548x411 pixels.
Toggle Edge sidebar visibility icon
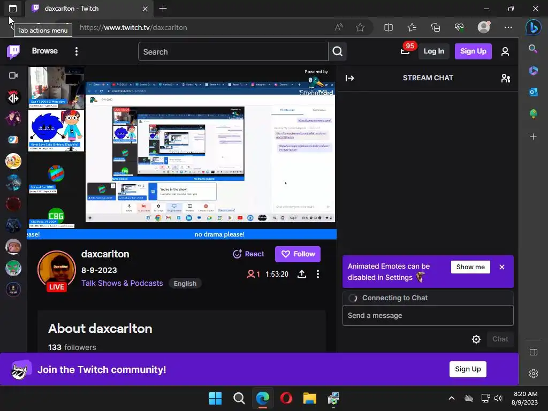point(534,352)
